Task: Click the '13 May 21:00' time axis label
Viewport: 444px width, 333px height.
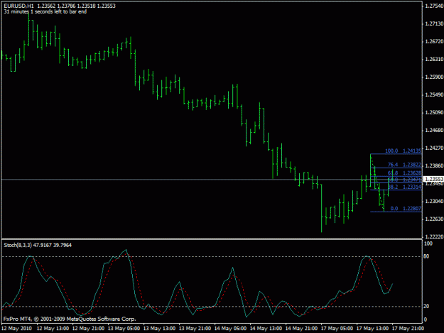Action: tap(195, 329)
